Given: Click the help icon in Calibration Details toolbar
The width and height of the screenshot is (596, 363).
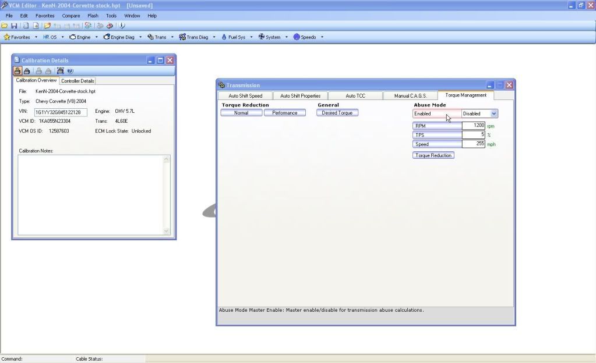Looking at the screenshot, I should pyautogui.click(x=70, y=71).
